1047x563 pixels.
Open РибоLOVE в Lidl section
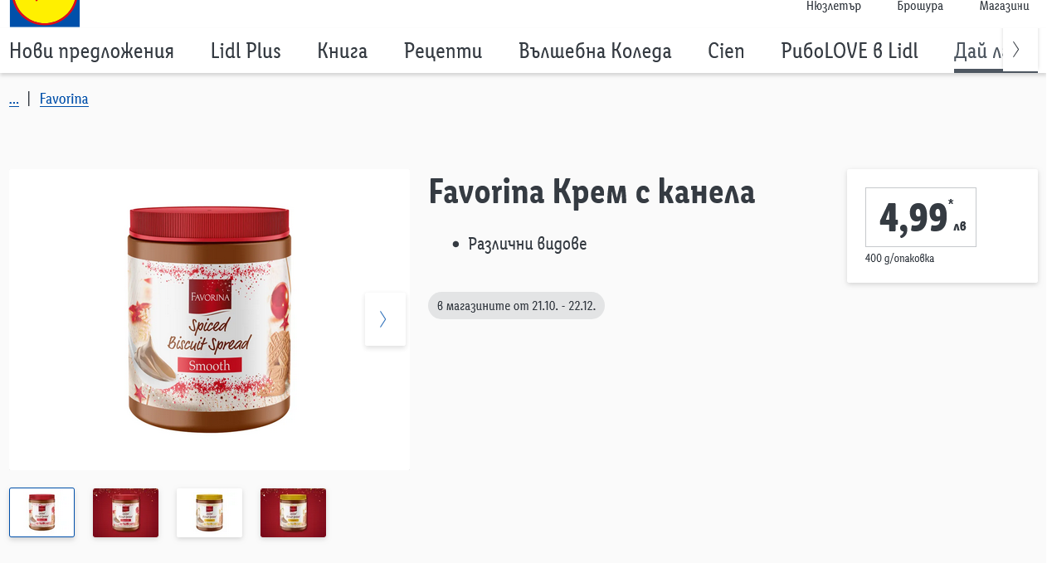pyautogui.click(x=850, y=51)
